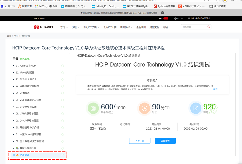The width and height of the screenshot is (242, 164).
Task: Open the AD学习之旅 (3) bookmark
Action: (x=192, y=6)
